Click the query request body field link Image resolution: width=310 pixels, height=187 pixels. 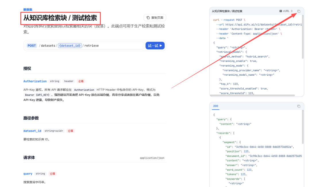coord(28,174)
